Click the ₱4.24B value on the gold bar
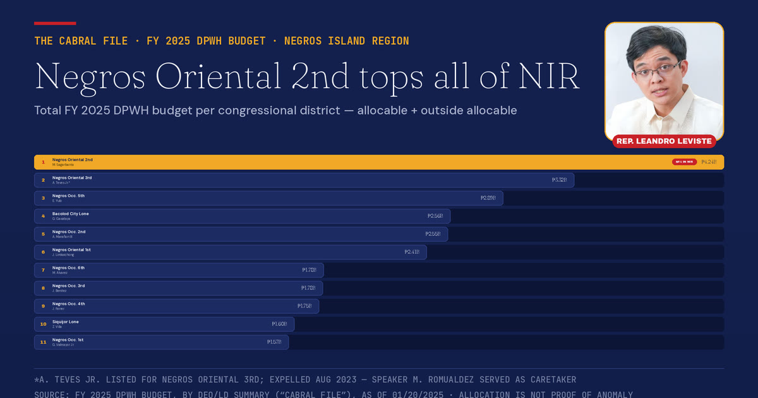The height and width of the screenshot is (398, 758). [x=709, y=162]
